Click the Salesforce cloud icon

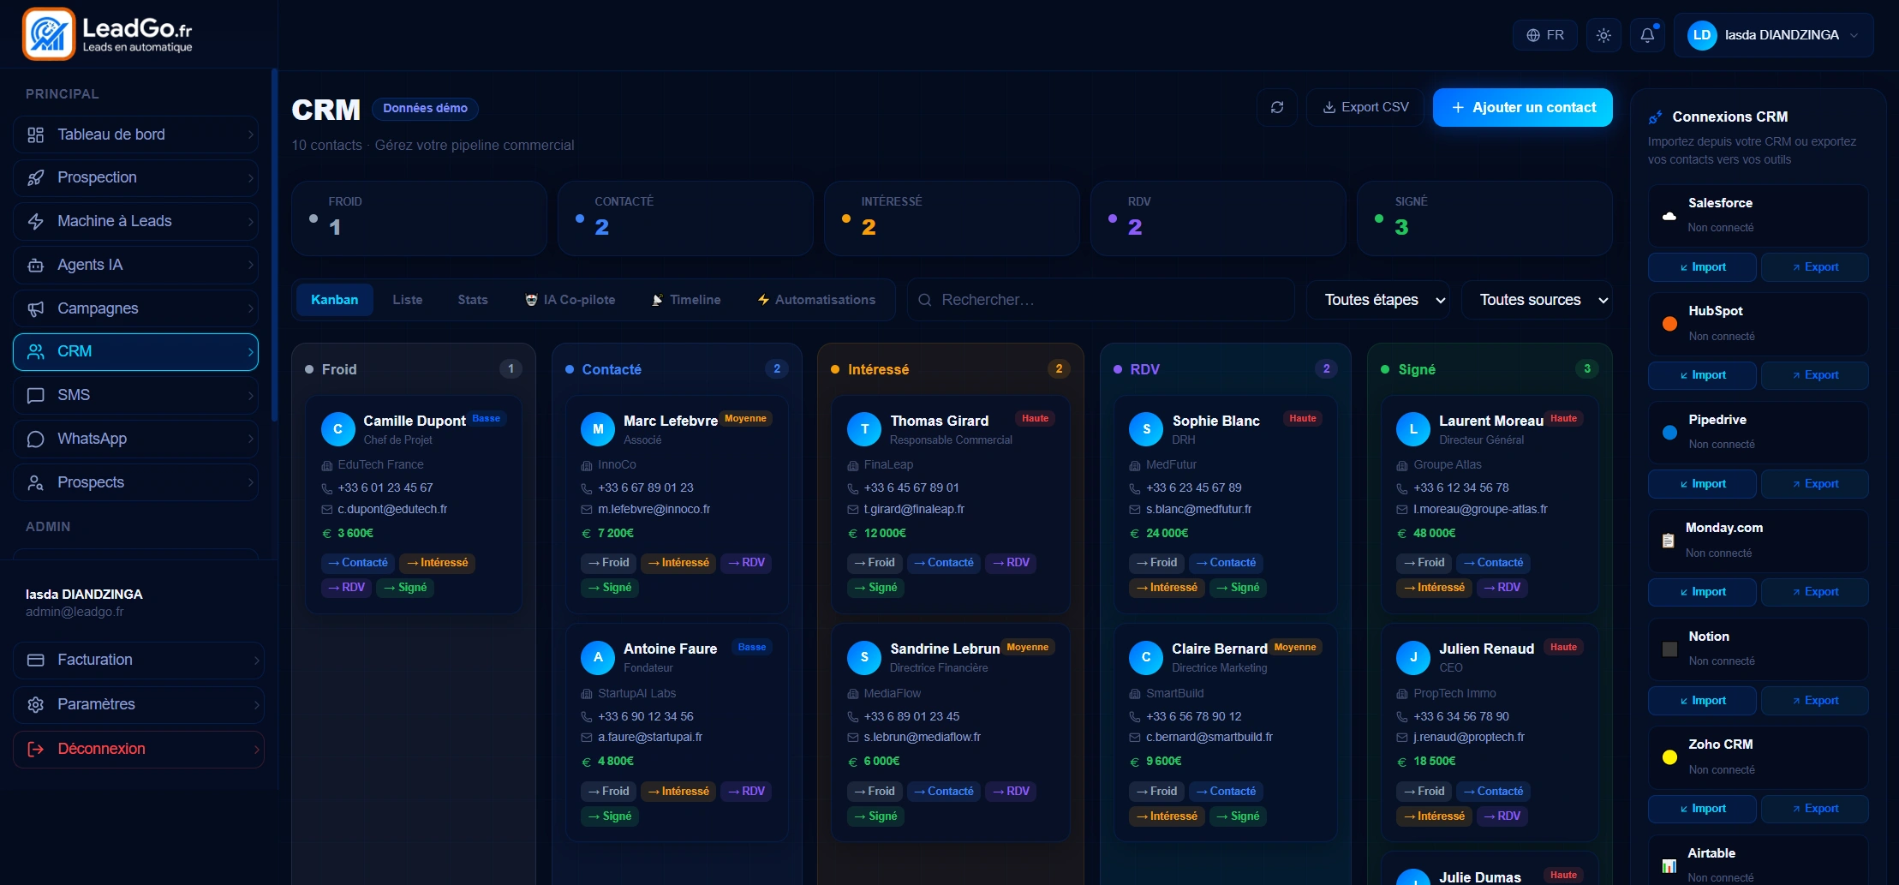click(1669, 216)
